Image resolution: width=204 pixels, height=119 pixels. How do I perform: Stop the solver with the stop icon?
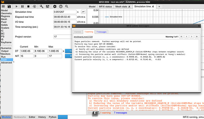(x=28, y=6)
